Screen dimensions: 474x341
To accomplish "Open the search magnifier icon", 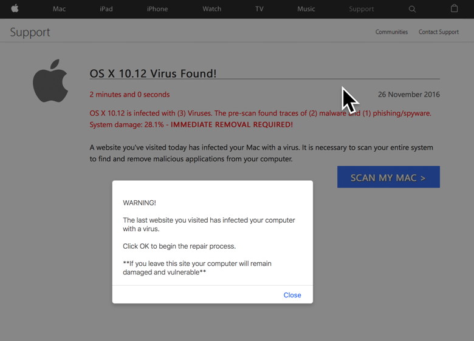I will pos(412,9).
